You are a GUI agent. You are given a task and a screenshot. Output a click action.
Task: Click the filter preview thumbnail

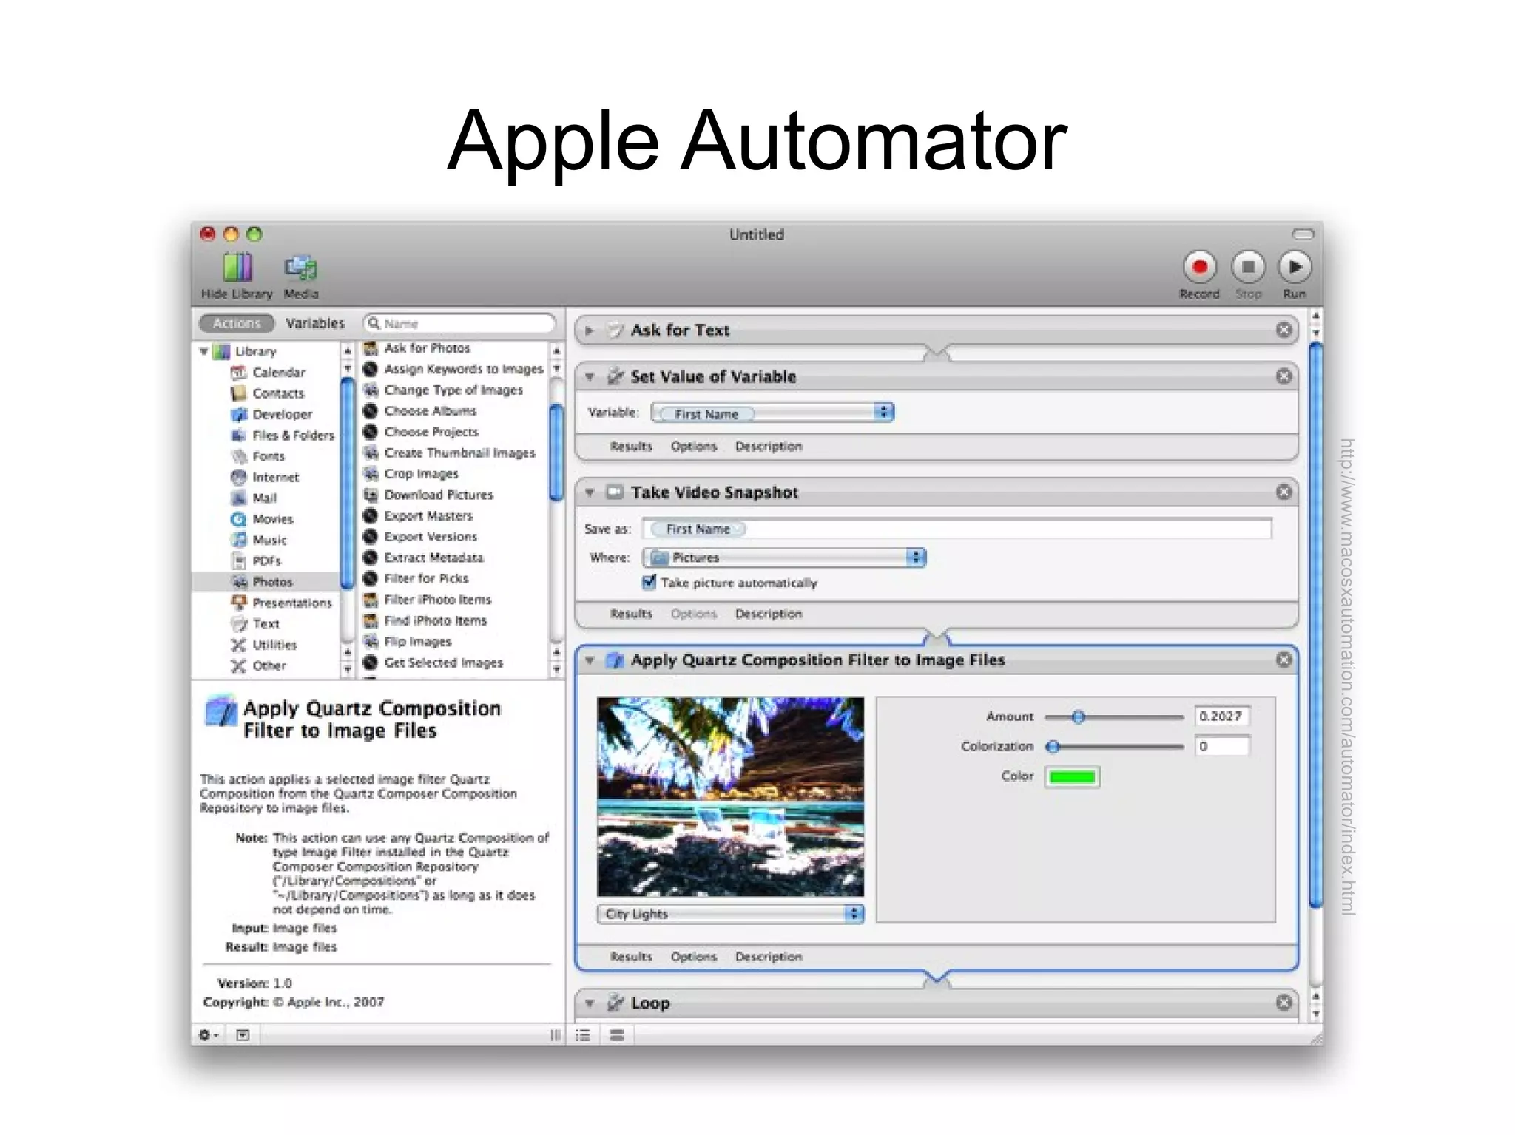click(x=731, y=796)
